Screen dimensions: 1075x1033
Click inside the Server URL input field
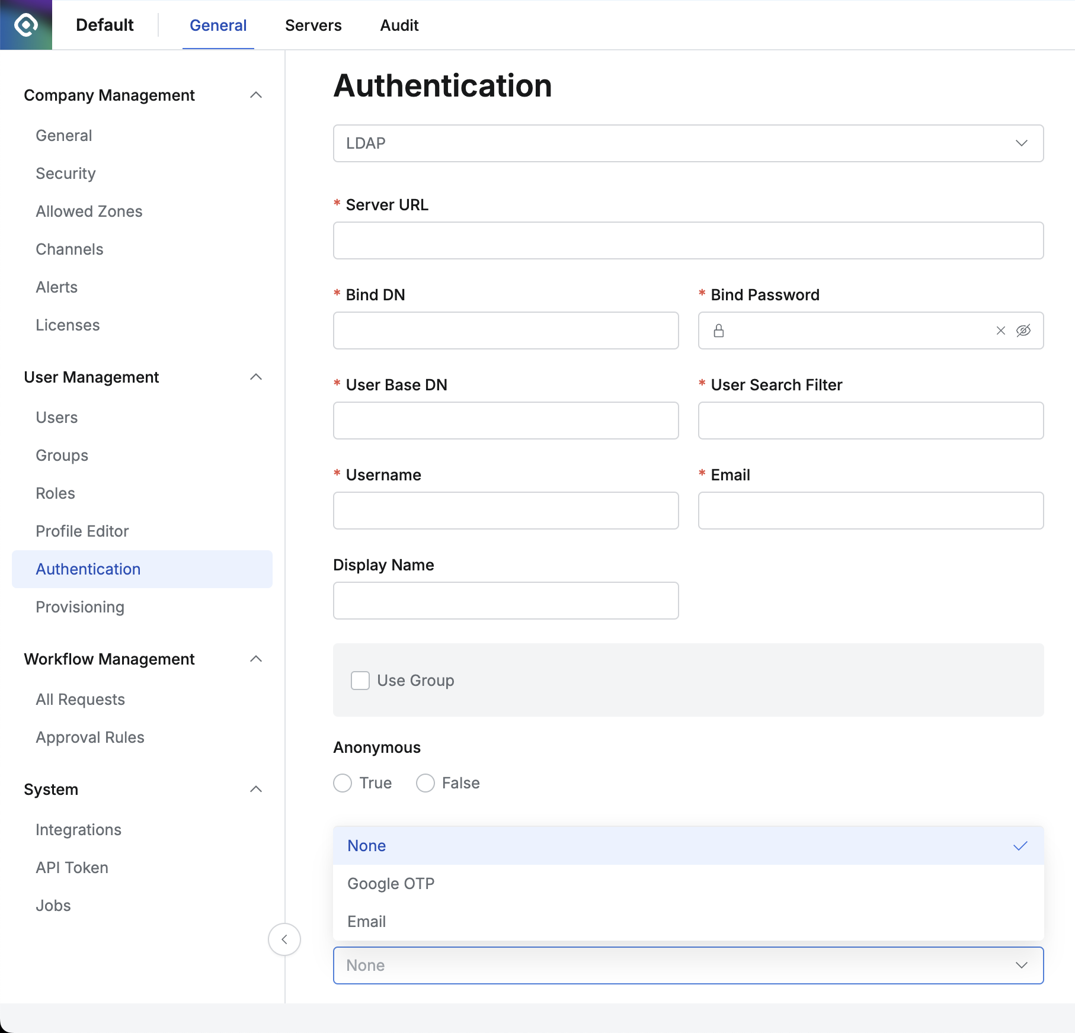pos(687,240)
